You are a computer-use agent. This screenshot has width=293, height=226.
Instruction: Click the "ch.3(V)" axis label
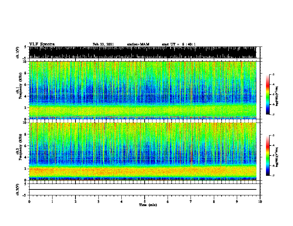(x=18, y=190)
